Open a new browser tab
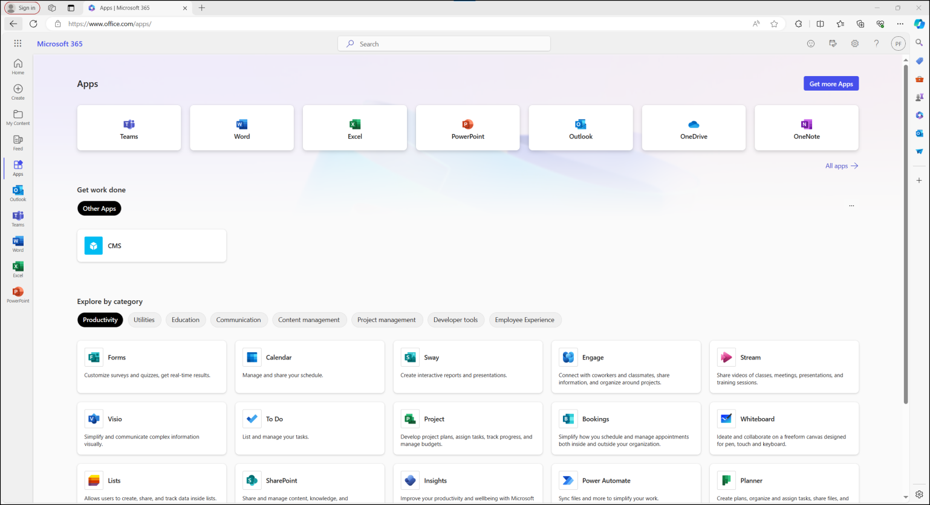The height and width of the screenshot is (505, 930). (202, 8)
